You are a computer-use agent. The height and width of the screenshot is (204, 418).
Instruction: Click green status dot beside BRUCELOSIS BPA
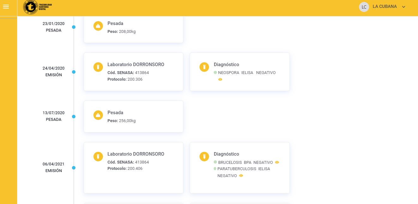pos(215,162)
